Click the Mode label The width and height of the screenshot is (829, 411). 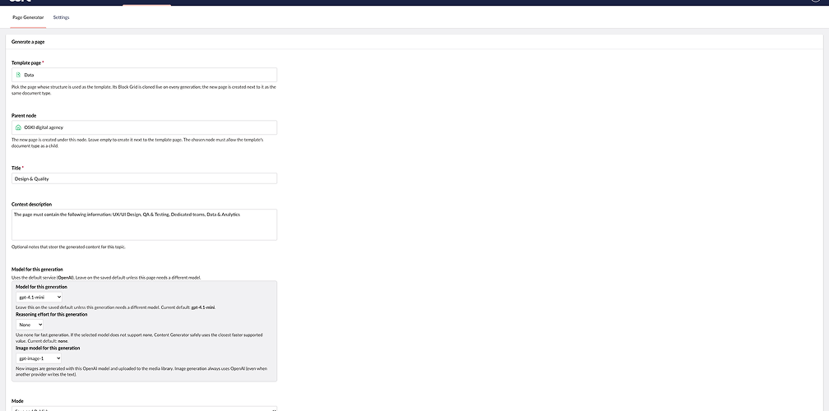(x=17, y=401)
